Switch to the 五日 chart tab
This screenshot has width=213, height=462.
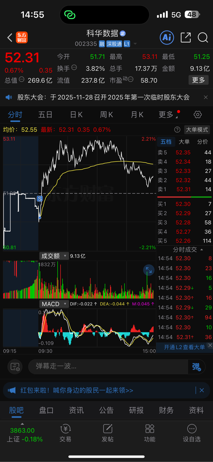click(45, 115)
